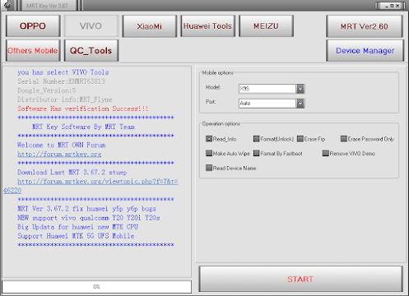Click 'Support Huawei MTK 5G UFS Mobile' line
The image size is (409, 296).
tap(76, 236)
